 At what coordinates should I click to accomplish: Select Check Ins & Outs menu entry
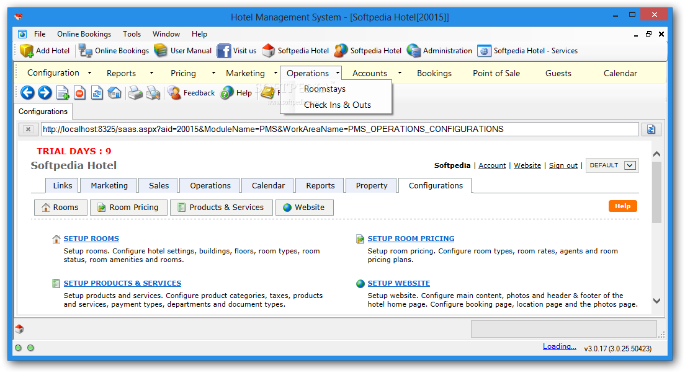click(338, 105)
